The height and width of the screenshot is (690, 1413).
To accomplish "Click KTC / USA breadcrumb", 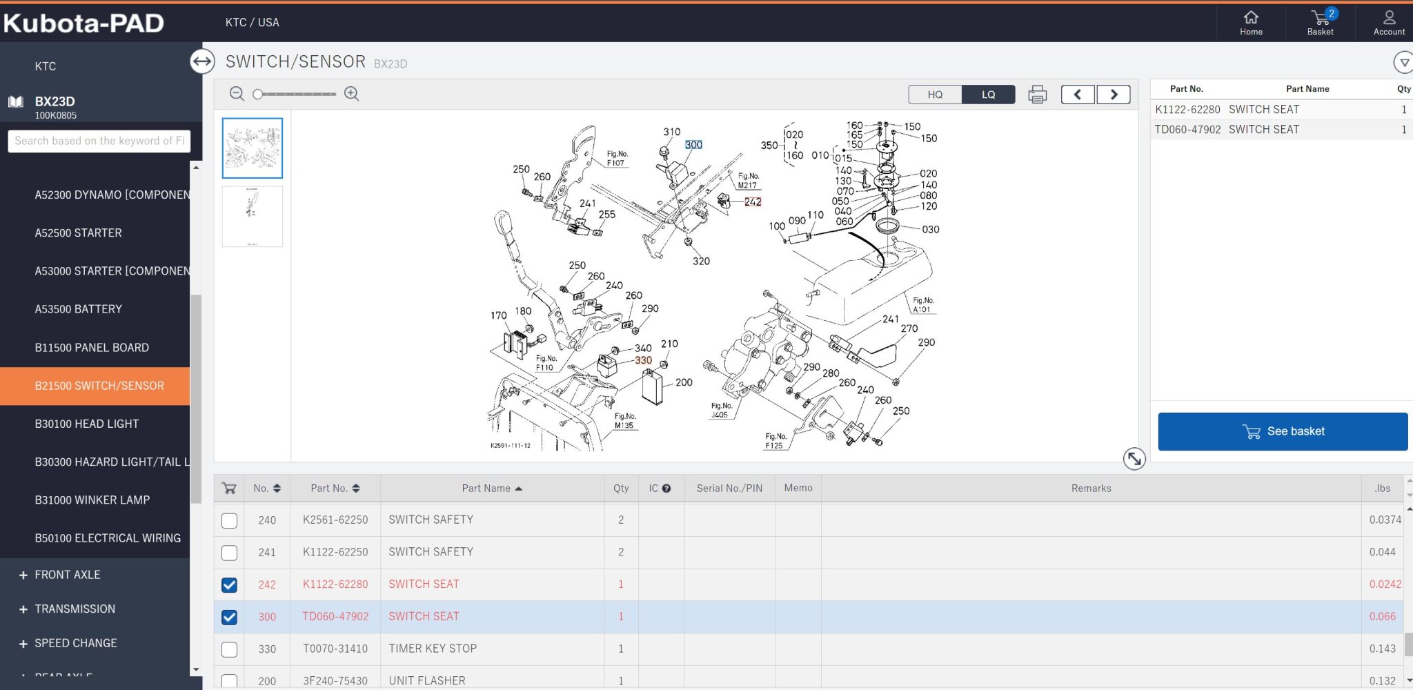I will coord(253,23).
